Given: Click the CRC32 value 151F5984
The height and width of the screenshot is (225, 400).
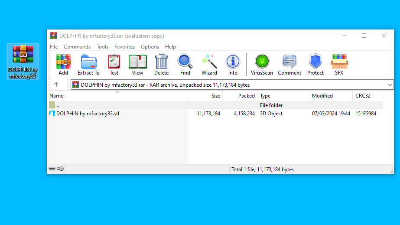Looking at the screenshot, I should (366, 114).
